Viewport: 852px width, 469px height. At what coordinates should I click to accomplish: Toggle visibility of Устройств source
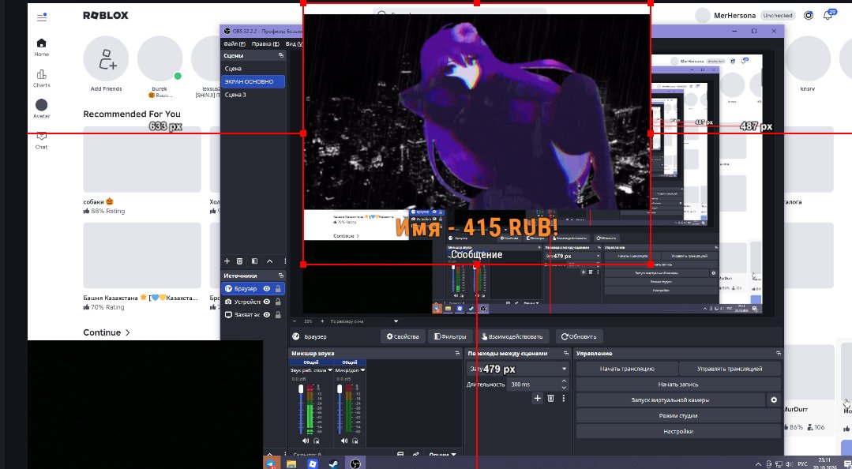(x=267, y=302)
